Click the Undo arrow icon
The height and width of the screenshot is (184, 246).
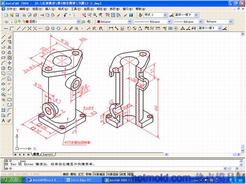(65, 15)
